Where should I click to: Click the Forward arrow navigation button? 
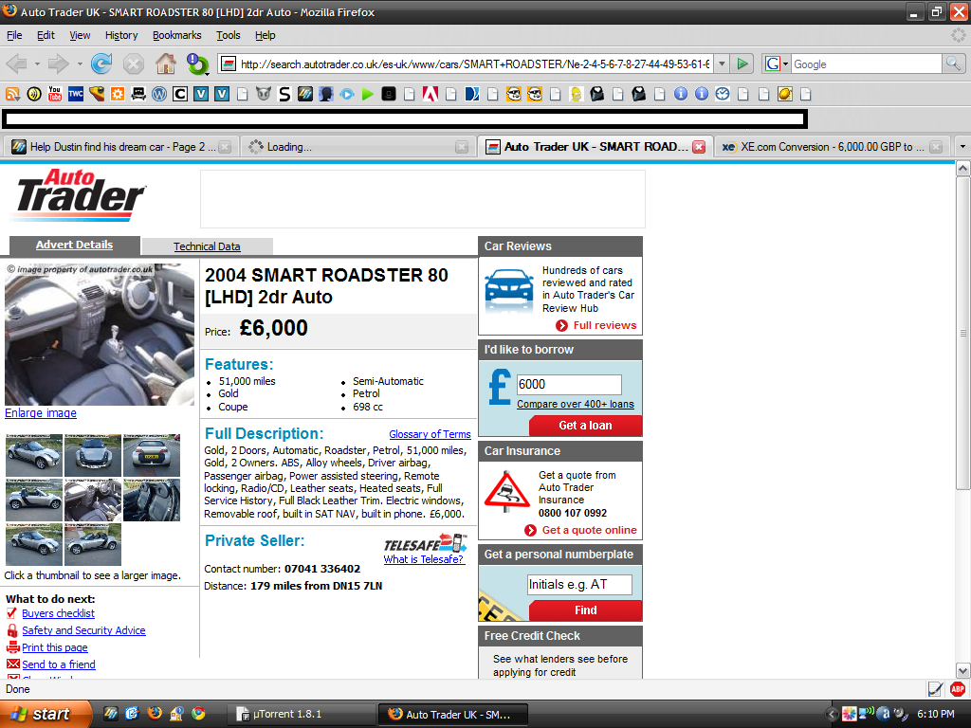point(58,64)
